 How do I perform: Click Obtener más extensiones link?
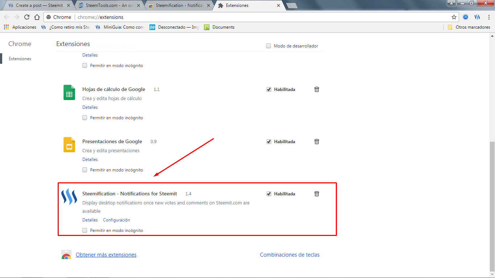coord(106,255)
